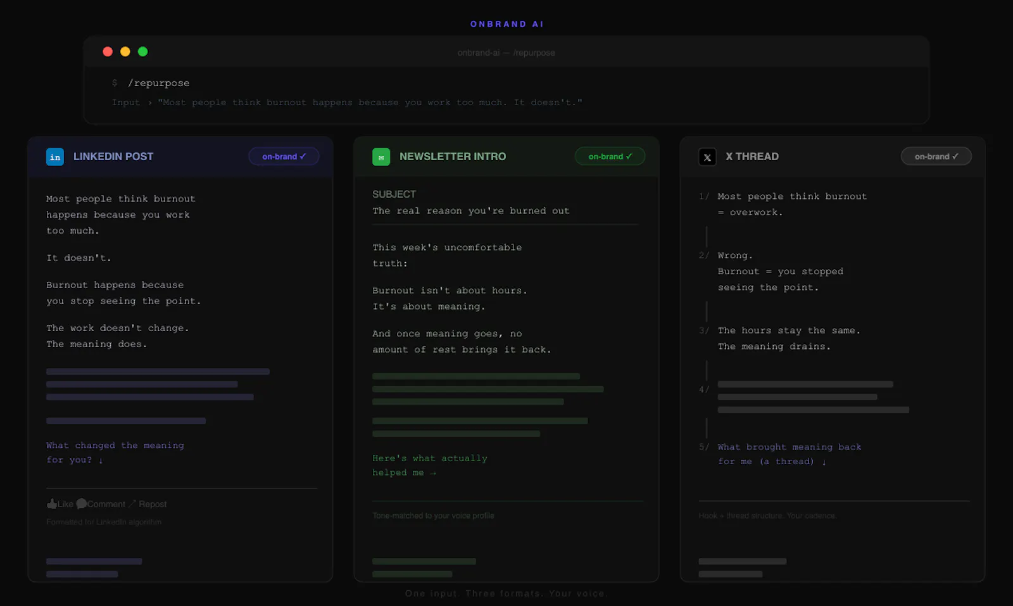Click 'One input. Three formats. Your voice.' tagline
Screen dimensions: 1013x606
click(x=507, y=593)
